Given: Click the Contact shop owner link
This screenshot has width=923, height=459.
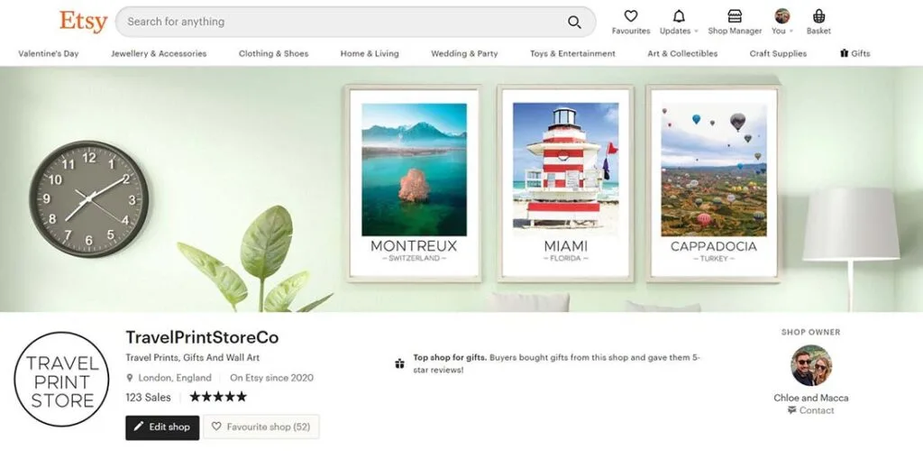Looking at the screenshot, I should 816,410.
